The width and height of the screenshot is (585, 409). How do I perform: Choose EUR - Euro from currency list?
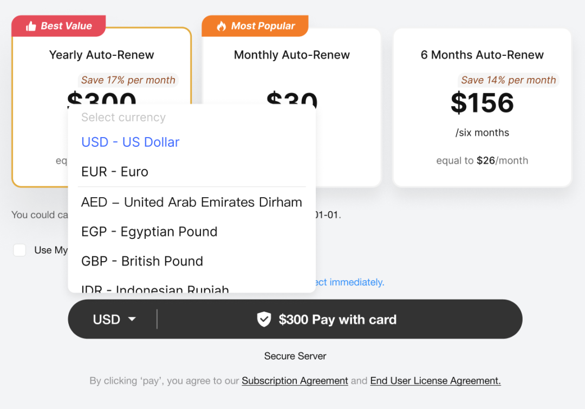point(115,172)
